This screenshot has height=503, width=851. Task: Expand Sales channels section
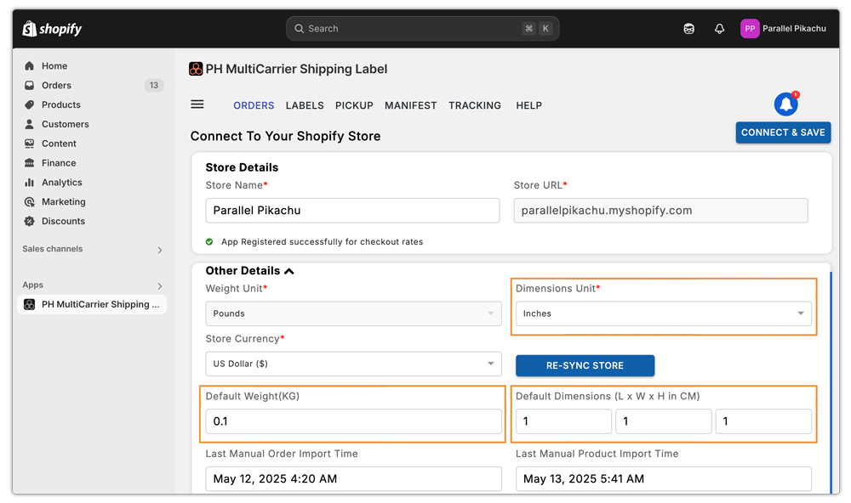pos(160,250)
